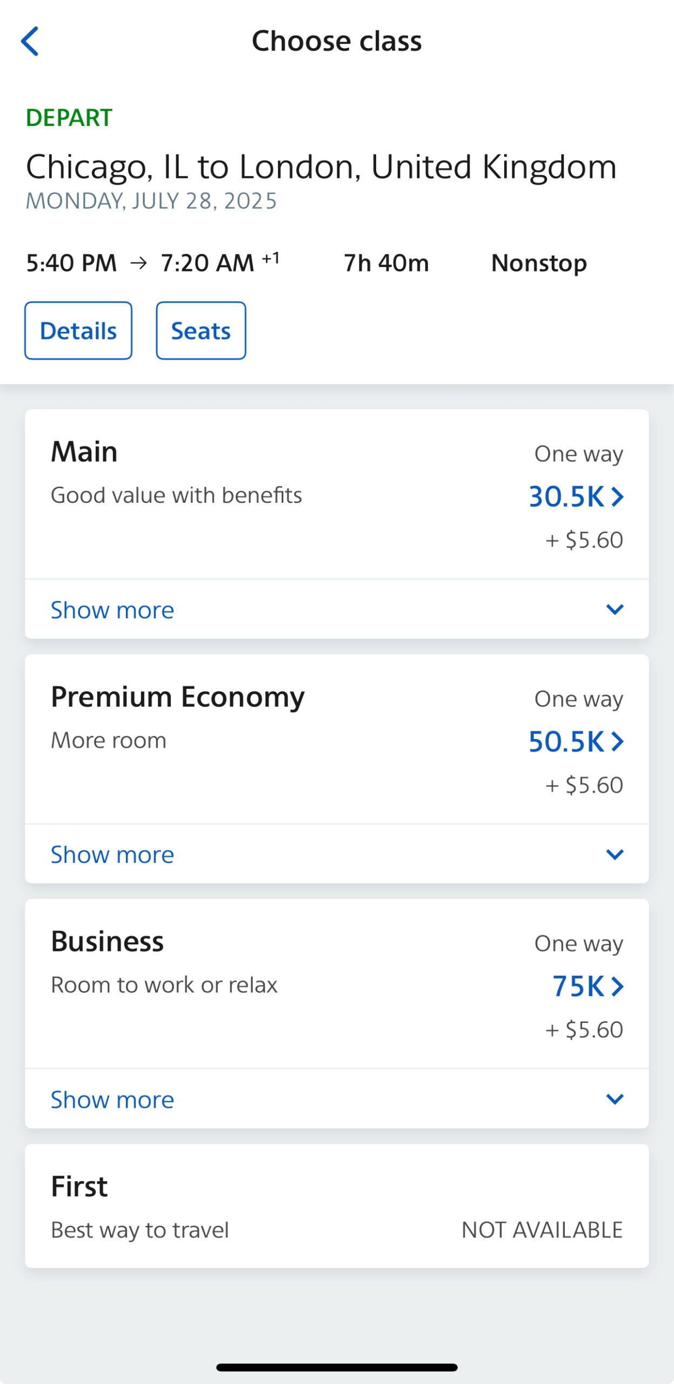
Task: Click Show more under Main
Action: (112, 610)
